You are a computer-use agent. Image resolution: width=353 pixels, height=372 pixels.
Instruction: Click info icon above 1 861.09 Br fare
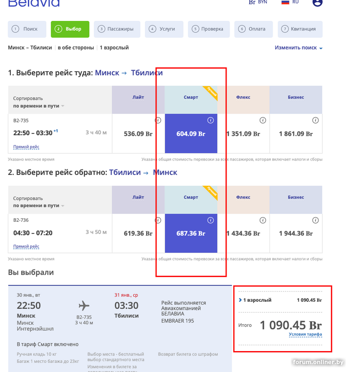point(315,120)
